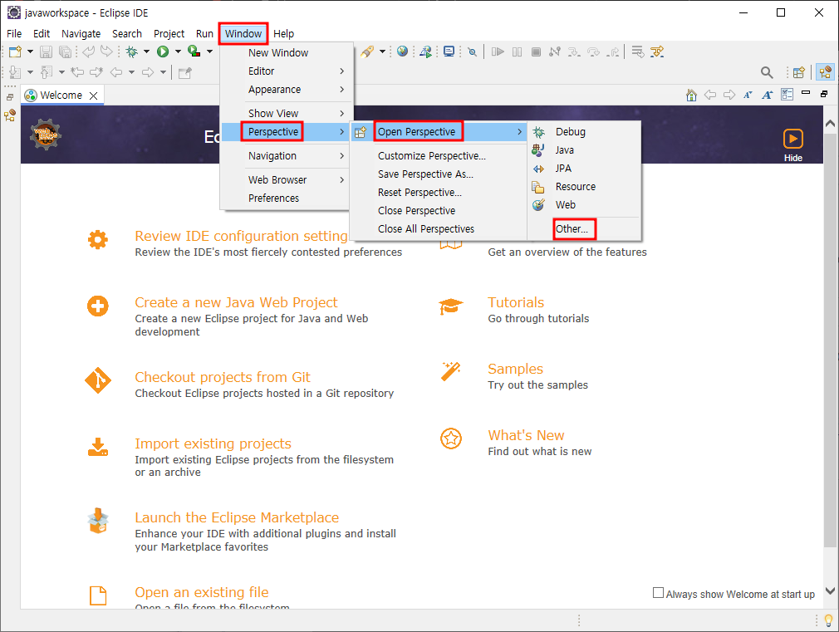Open the Tutorials link
Screen dimensions: 839x632
[x=516, y=302]
